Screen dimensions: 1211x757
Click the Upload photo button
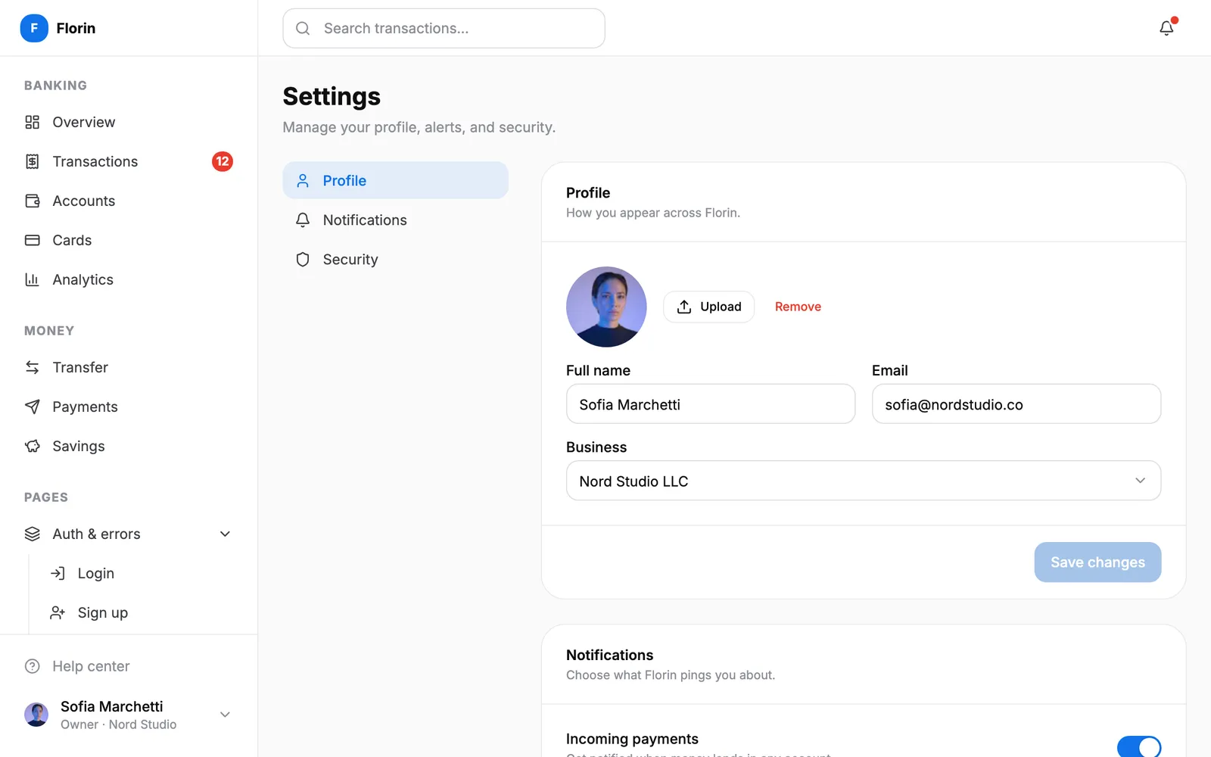pos(709,307)
